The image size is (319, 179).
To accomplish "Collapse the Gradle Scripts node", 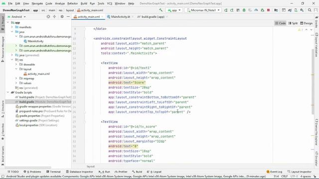I will pos(8,92).
